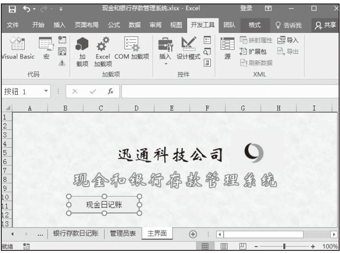
Task: Open the Formulas (公式) ribbon tab
Action: 114,25
